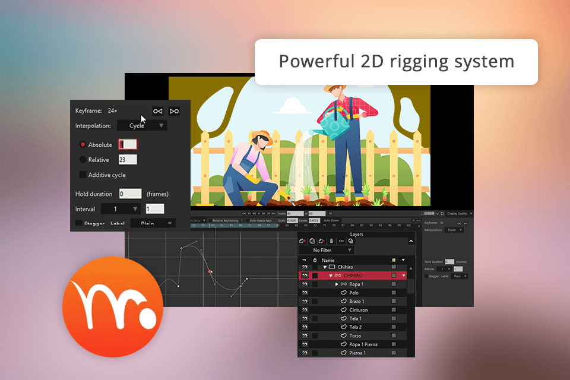Click the Duplicate Layer icon in Layers panel

click(312, 240)
